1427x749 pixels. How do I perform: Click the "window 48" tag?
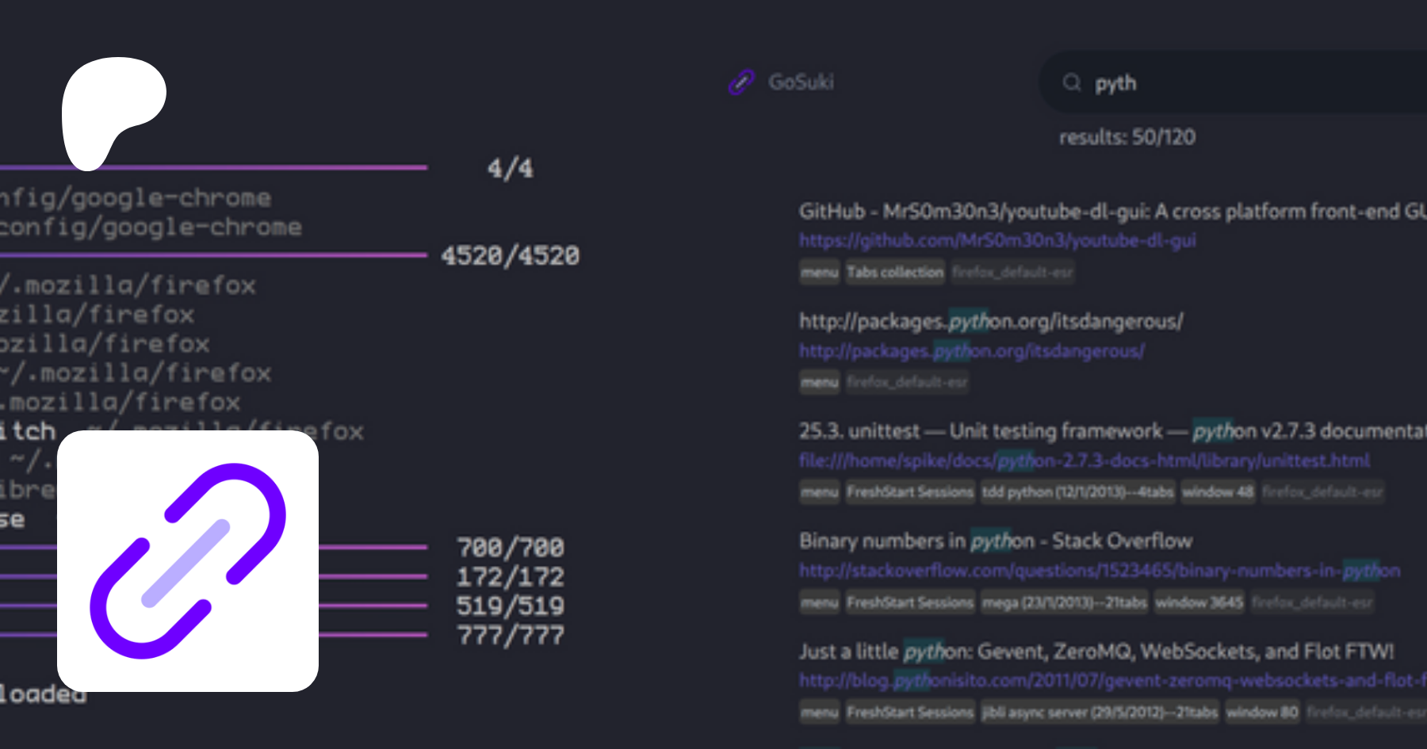[x=1218, y=492]
